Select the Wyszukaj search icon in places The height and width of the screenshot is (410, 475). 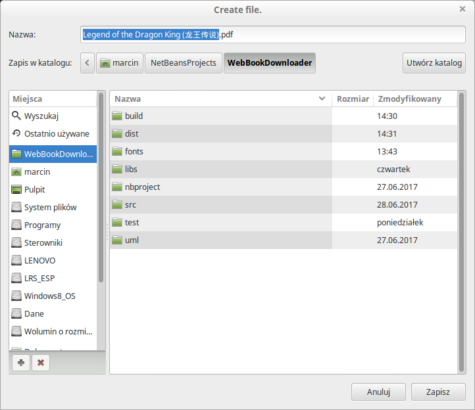16,116
